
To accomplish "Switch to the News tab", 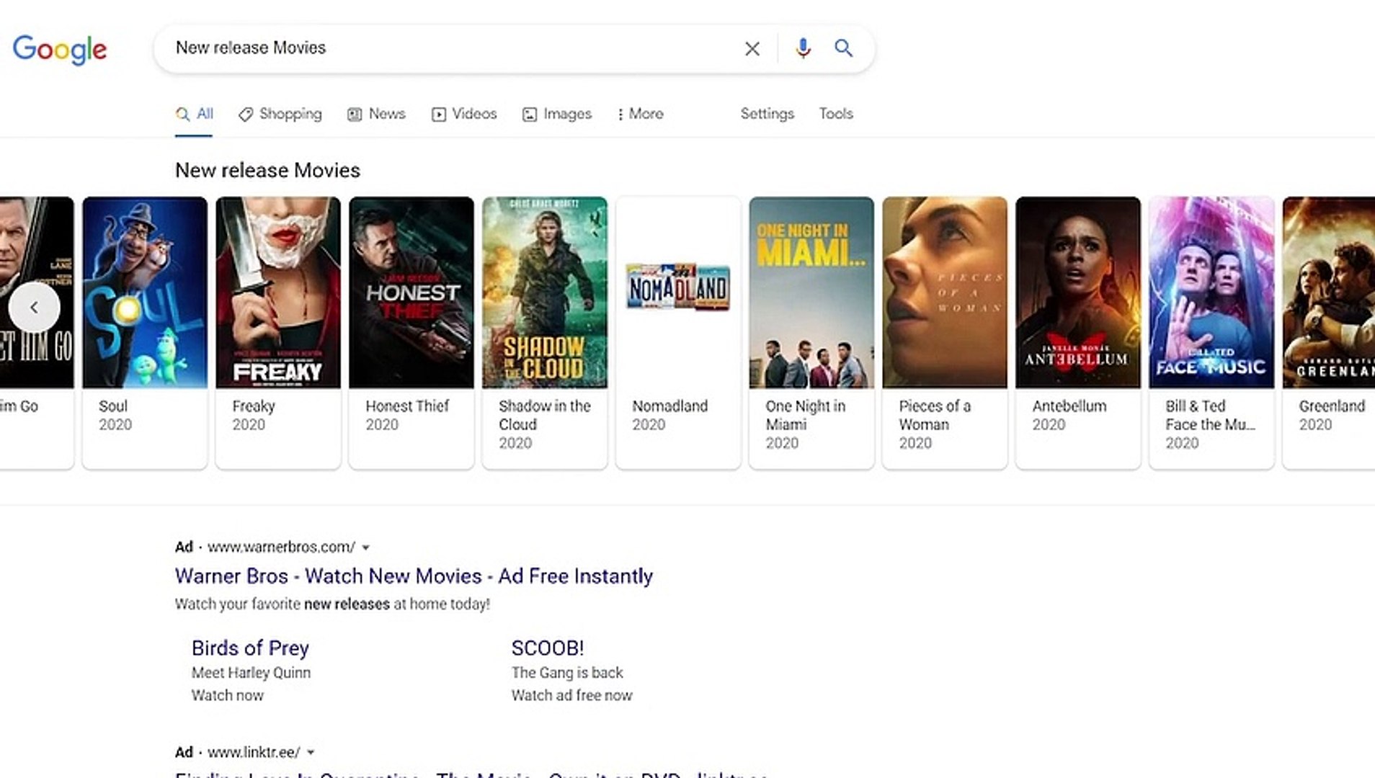I will 376,114.
